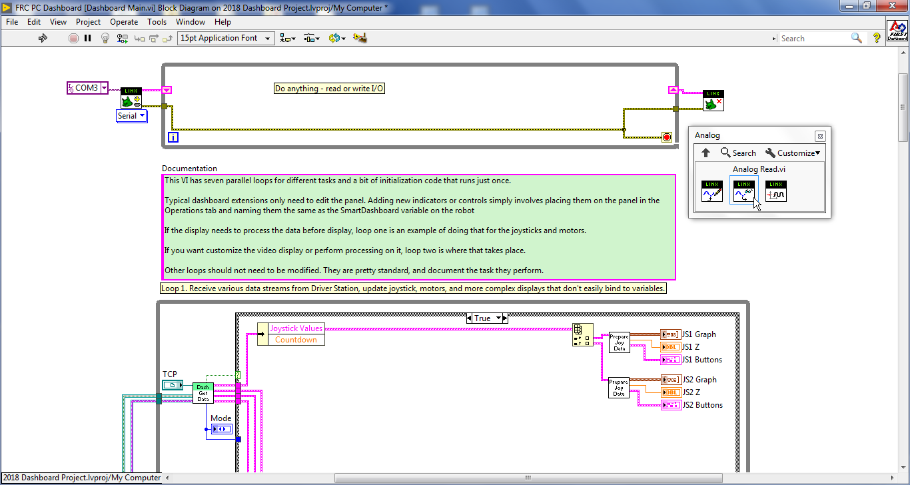Click the JS1 Buttons indicator terminal
The image size is (910, 485).
click(x=670, y=360)
